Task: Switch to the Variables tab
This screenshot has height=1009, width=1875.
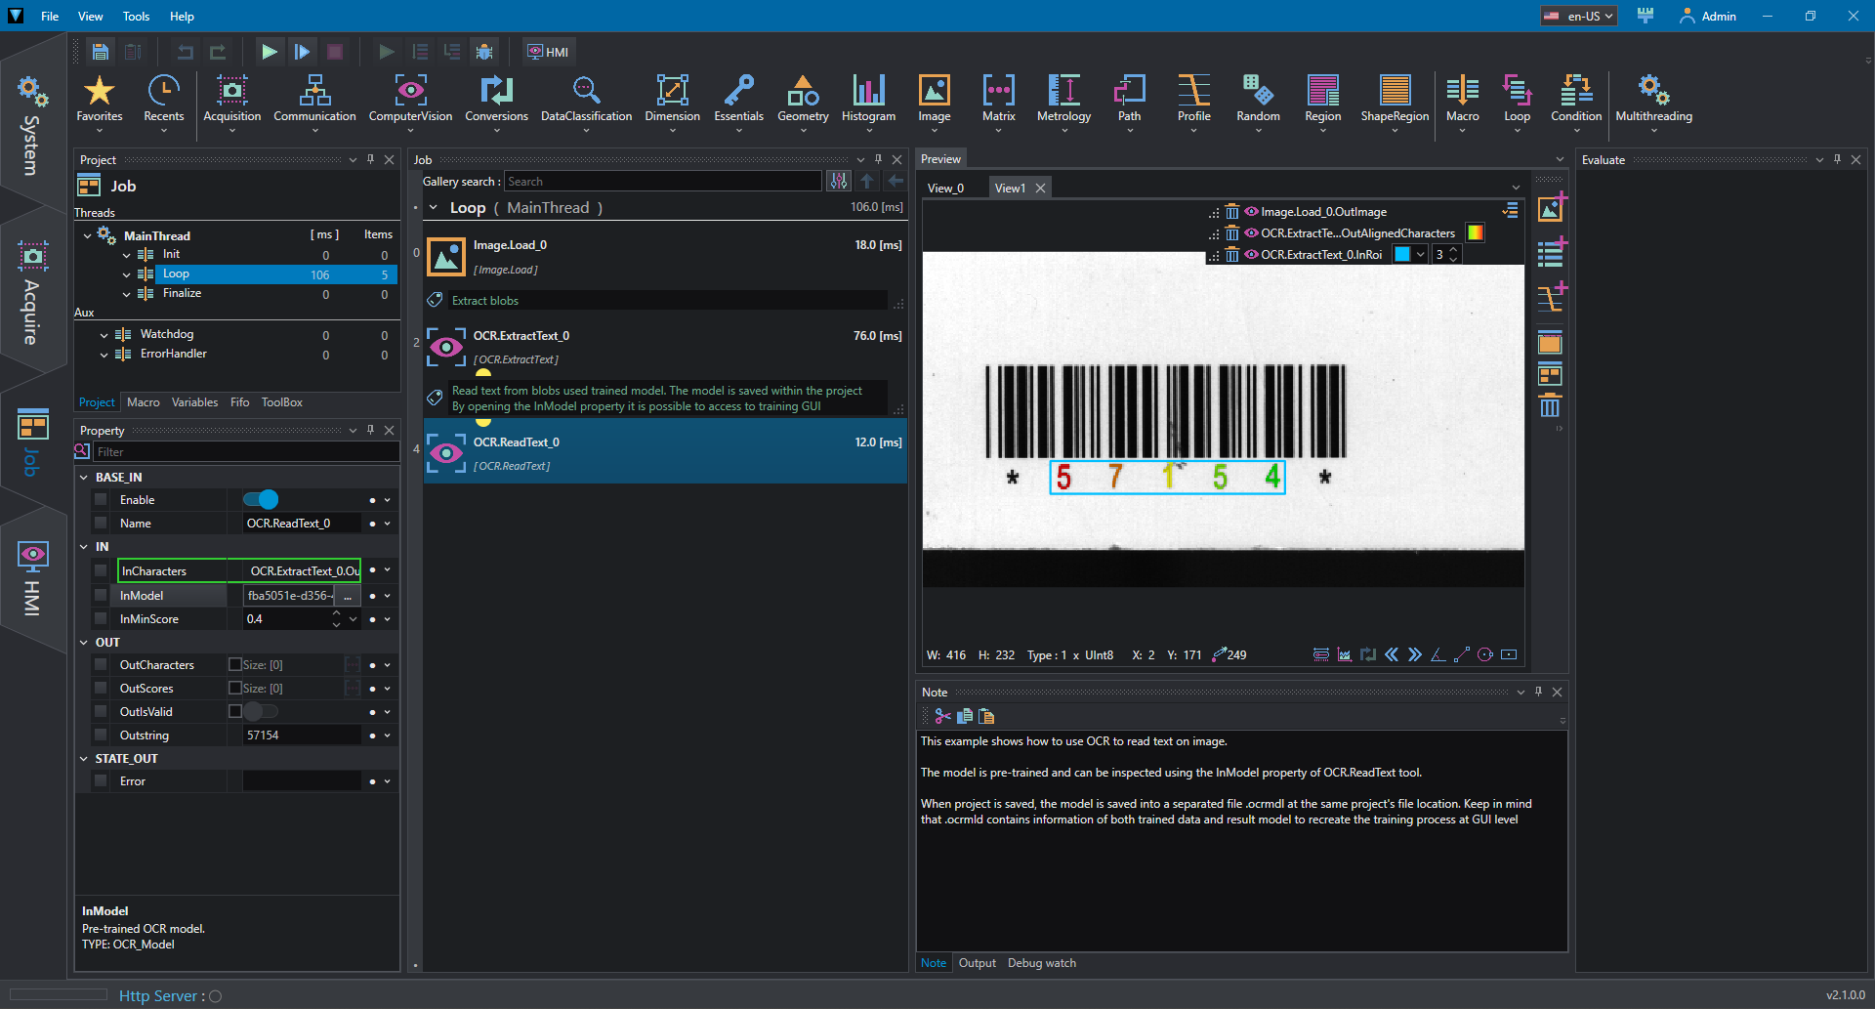Action: (x=194, y=402)
